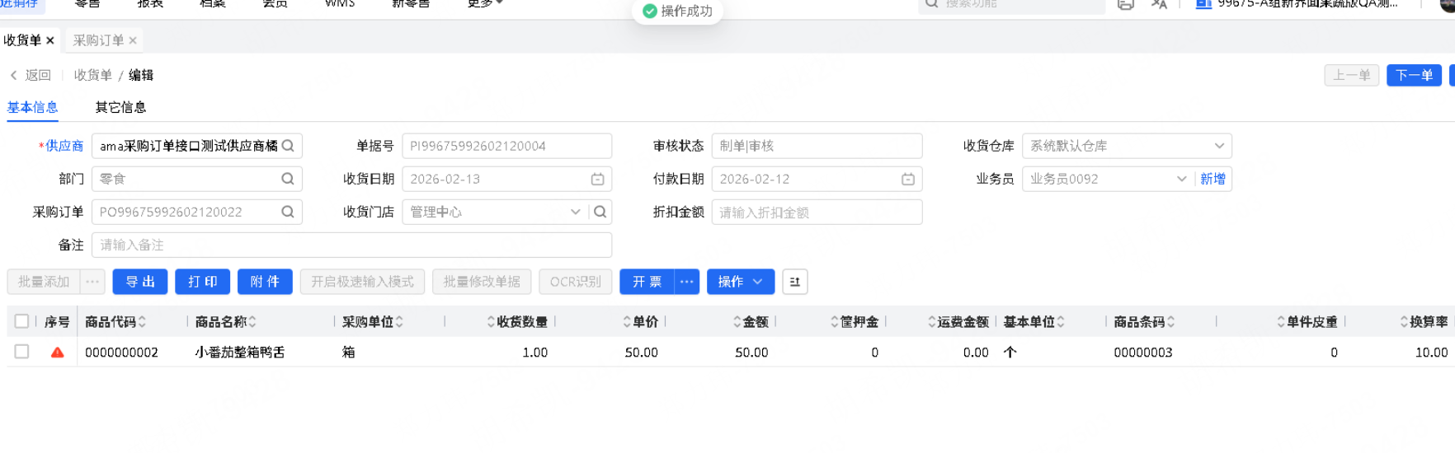Open the 付款日期 calendar icon
This screenshot has width=1455, height=453.
908,179
